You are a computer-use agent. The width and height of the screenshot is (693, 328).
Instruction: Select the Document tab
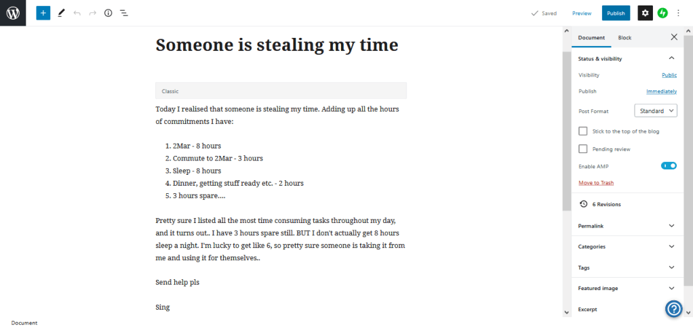coord(591,38)
